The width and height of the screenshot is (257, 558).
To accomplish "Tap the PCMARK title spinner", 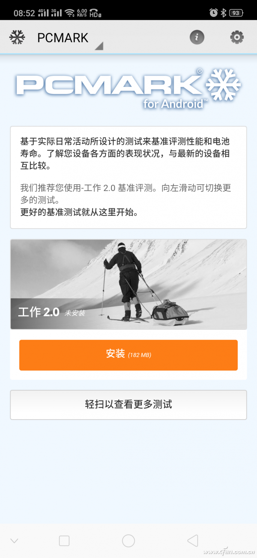I will [x=63, y=38].
